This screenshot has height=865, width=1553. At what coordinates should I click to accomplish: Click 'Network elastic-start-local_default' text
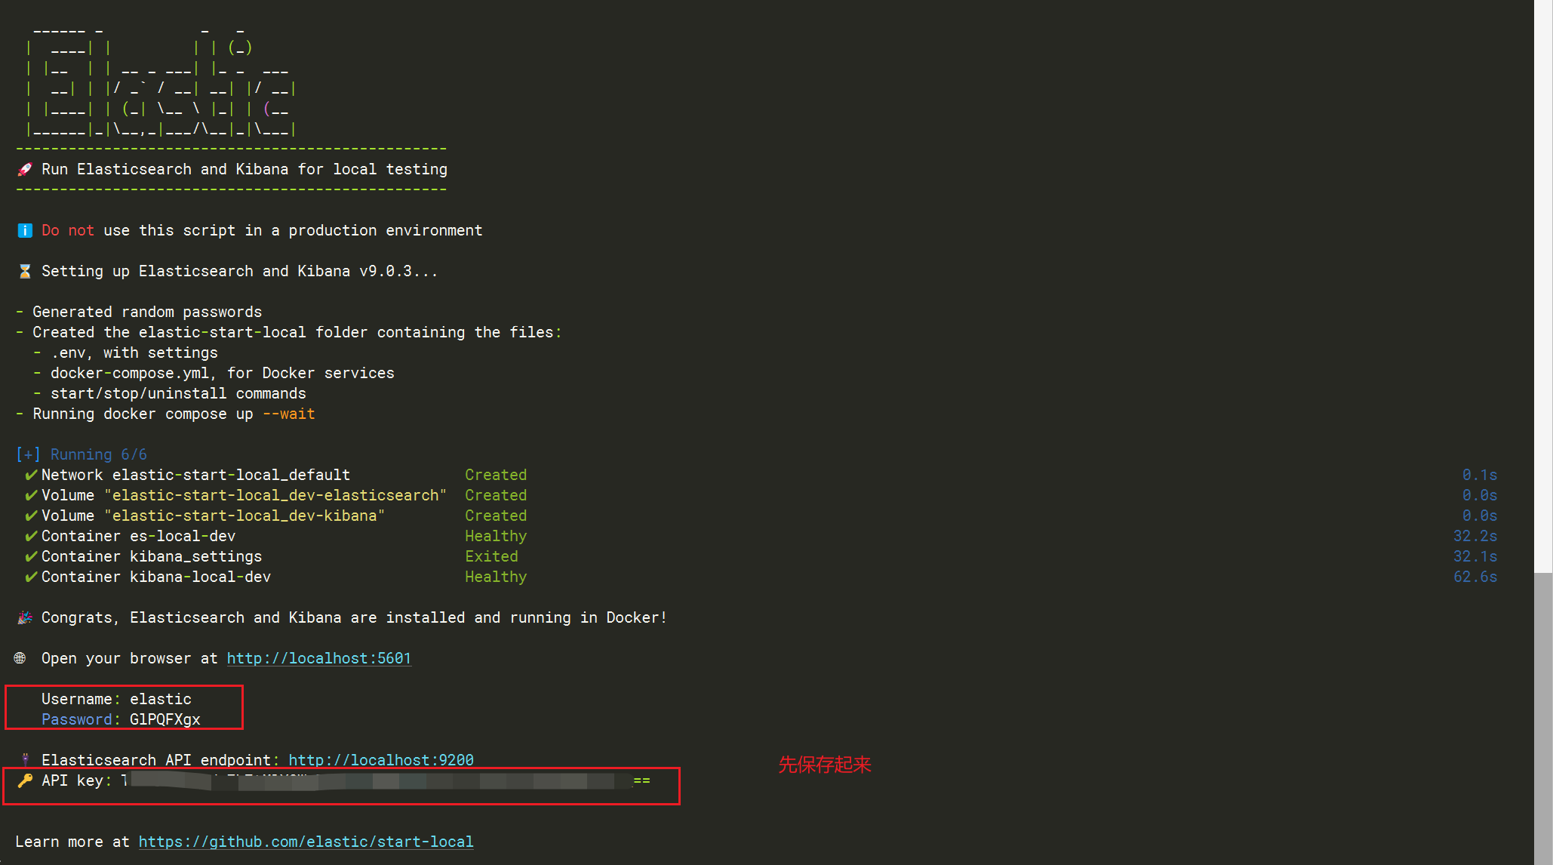[x=195, y=475]
